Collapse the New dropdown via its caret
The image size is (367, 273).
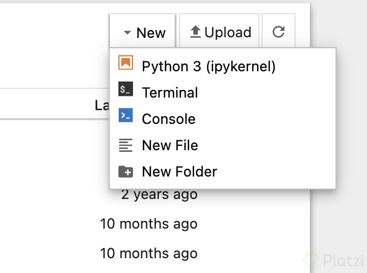tap(127, 32)
